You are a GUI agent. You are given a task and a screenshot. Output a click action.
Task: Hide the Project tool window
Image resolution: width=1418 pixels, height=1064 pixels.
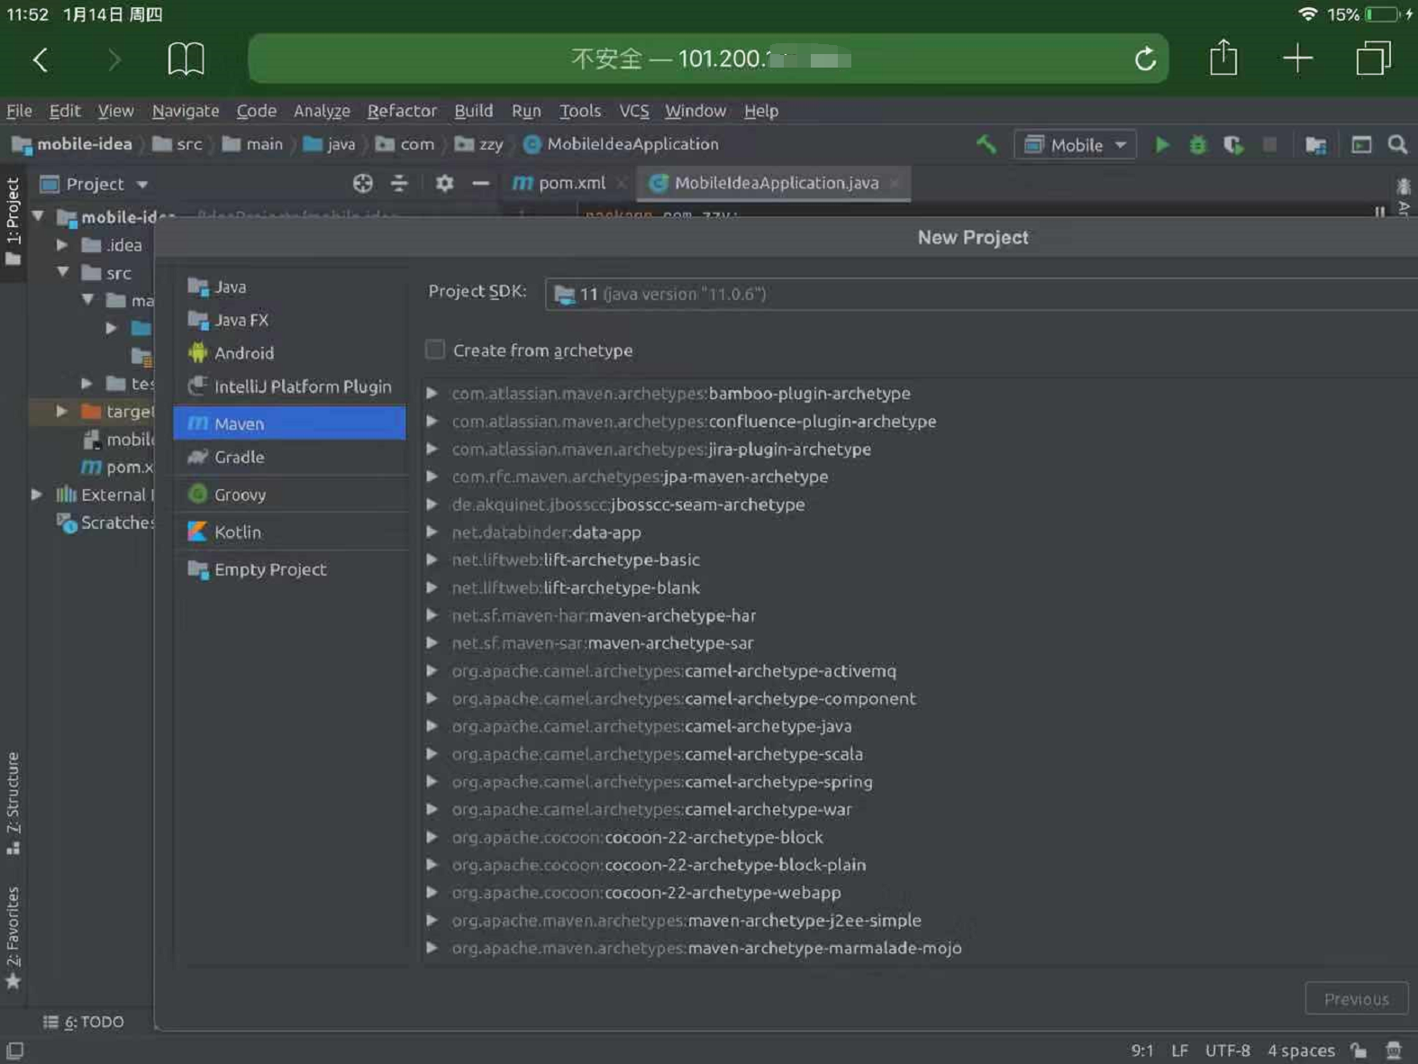[x=480, y=183]
